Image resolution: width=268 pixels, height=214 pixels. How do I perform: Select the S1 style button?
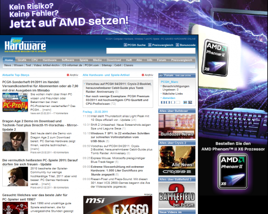point(185,103)
